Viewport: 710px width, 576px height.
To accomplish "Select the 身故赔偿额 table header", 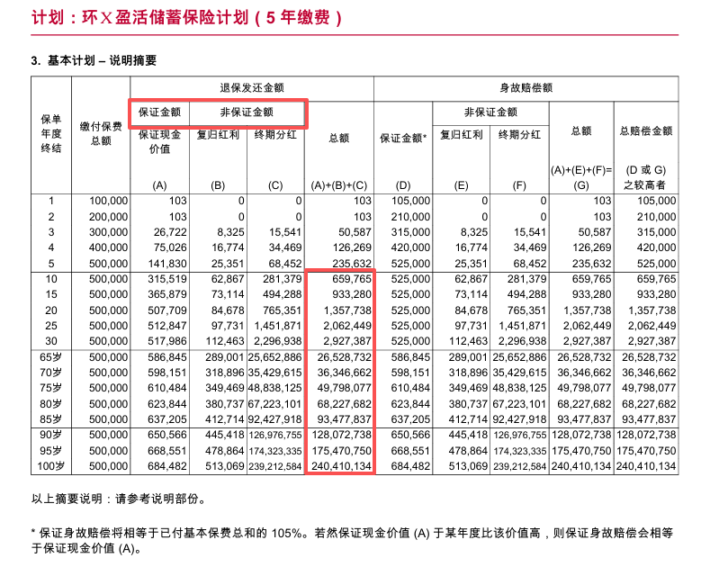I will click(x=526, y=87).
